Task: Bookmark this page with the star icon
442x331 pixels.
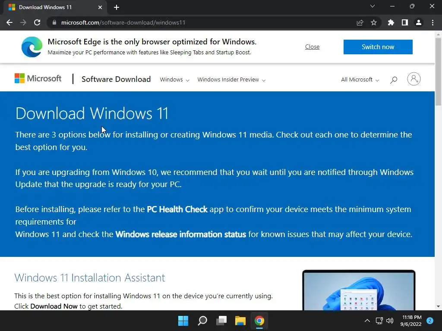Action: coord(374,22)
